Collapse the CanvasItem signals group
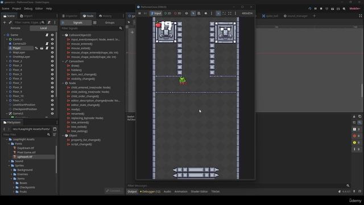The width and height of the screenshot is (364, 205). click(x=63, y=61)
